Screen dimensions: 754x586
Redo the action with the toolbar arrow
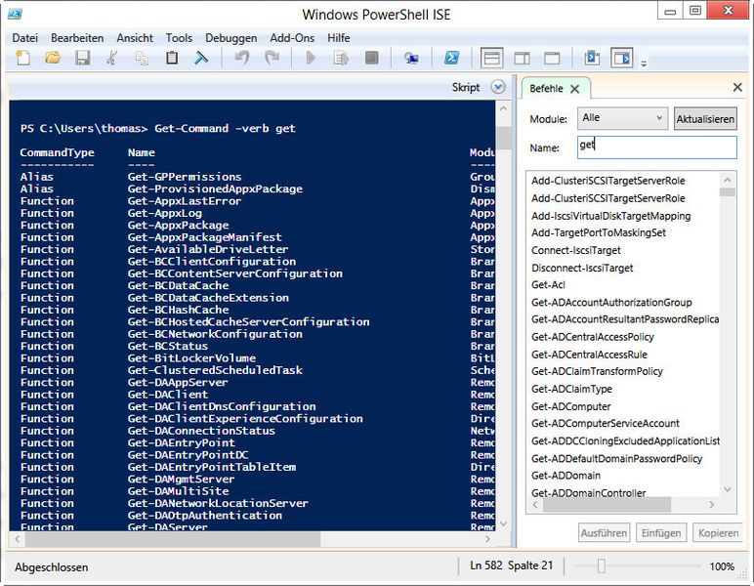pos(272,59)
